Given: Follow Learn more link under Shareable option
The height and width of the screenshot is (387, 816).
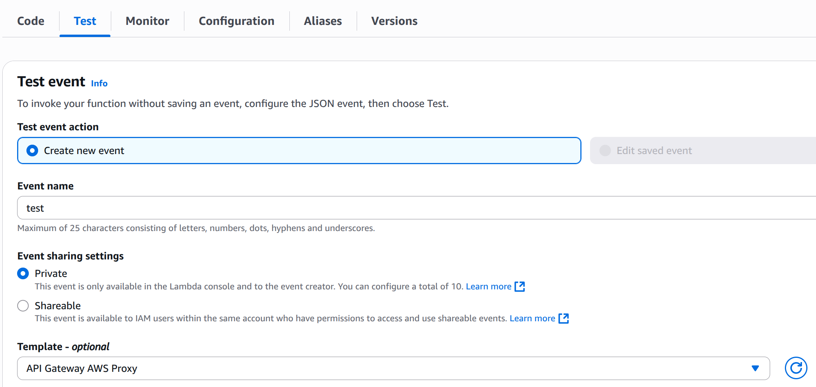Looking at the screenshot, I should pos(532,319).
